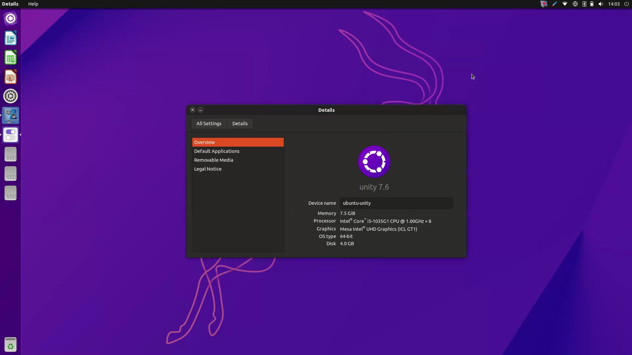Open the power session menu
632x355 pixels.
click(x=626, y=4)
